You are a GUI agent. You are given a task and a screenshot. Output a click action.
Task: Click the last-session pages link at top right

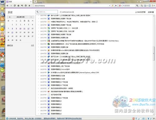click(140, 12)
